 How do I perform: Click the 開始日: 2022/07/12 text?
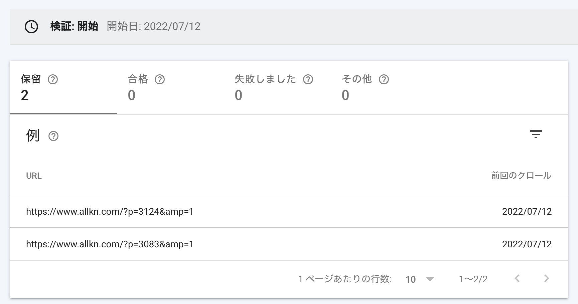tap(154, 26)
